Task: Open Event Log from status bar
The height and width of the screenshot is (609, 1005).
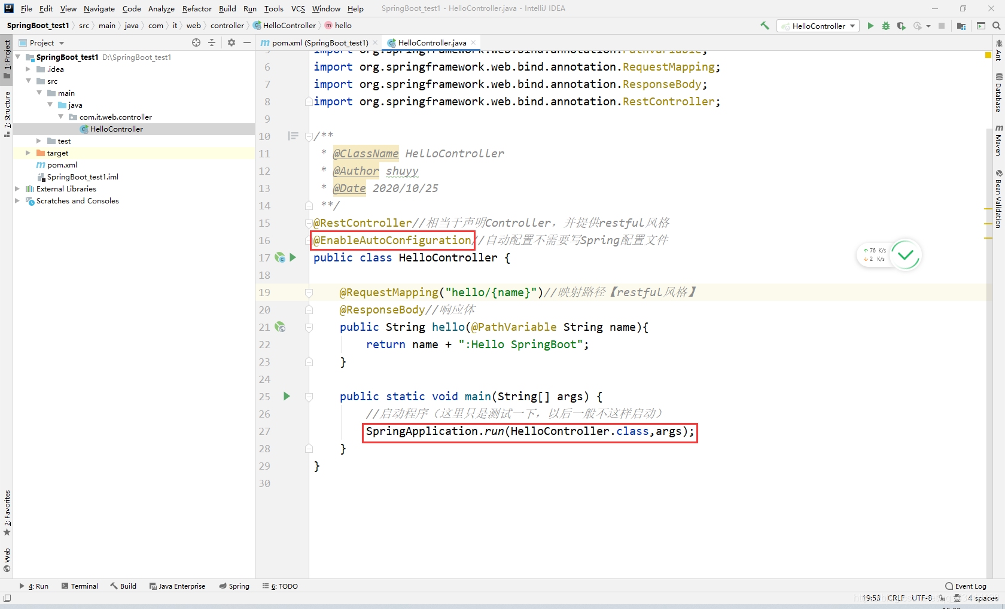Action: click(966, 586)
